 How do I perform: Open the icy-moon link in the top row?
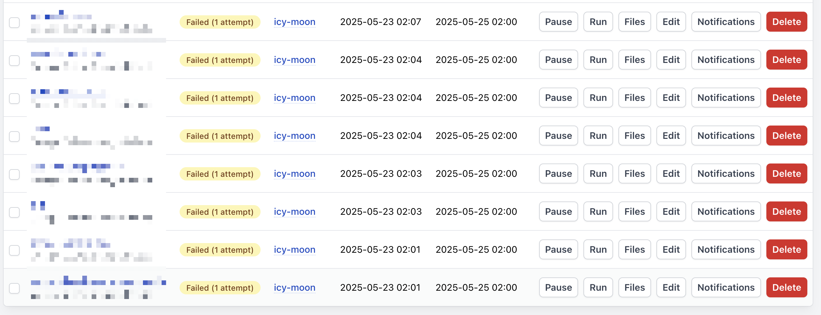coord(295,22)
